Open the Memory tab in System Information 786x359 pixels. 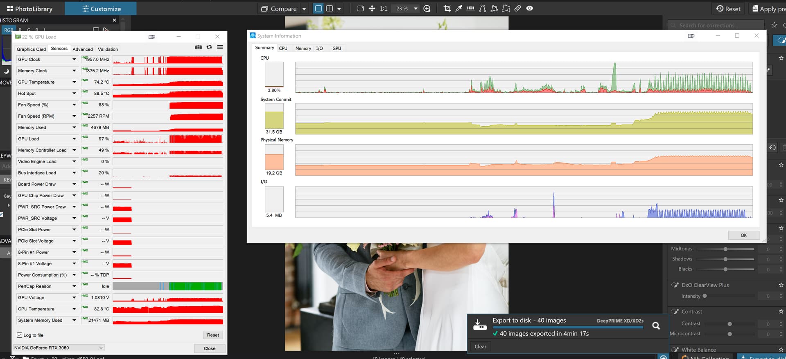[x=303, y=49]
